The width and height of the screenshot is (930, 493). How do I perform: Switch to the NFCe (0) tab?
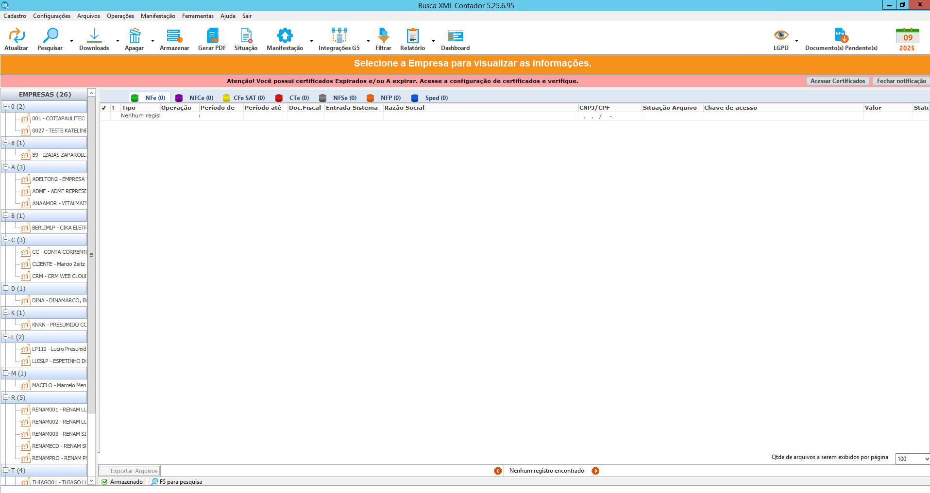click(195, 98)
